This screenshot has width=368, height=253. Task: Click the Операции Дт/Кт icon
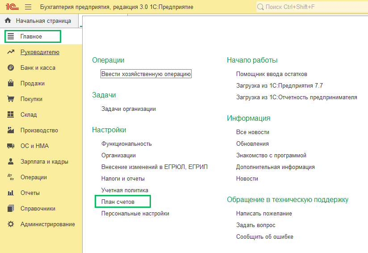[11, 177]
